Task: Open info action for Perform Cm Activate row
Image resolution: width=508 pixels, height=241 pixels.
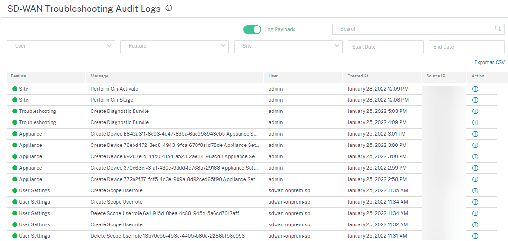Action: tap(475, 89)
